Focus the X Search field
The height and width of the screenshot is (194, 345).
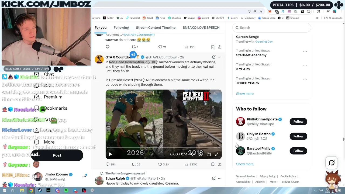point(272,27)
